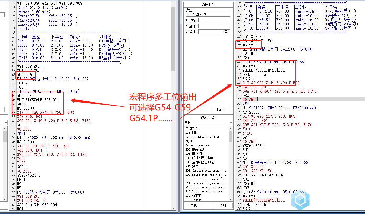Focus the Y 坐标 input field
The height and width of the screenshot is (214, 365).
(214, 26)
